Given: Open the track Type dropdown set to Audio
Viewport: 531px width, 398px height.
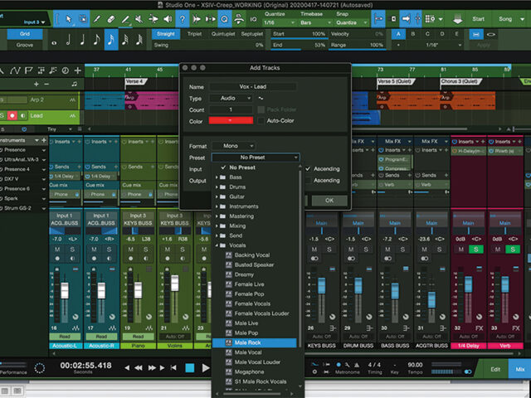Looking at the screenshot, I should point(229,97).
